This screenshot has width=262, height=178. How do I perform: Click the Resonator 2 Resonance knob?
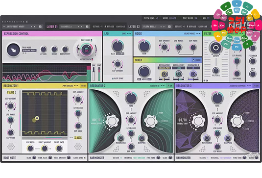click(120, 138)
